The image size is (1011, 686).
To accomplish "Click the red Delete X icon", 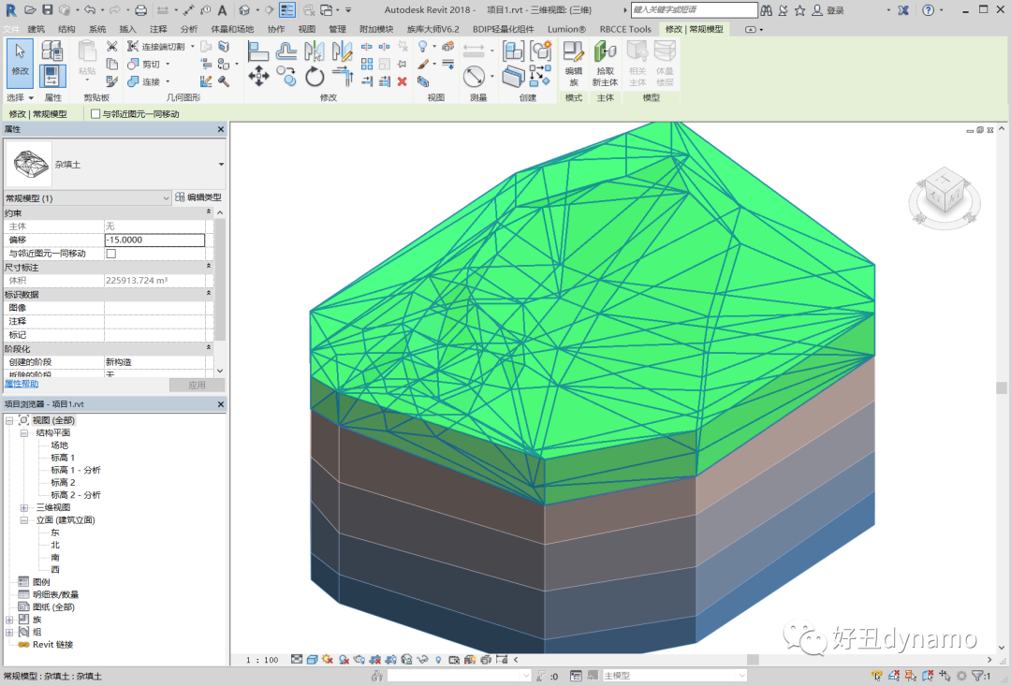I will pos(402,81).
